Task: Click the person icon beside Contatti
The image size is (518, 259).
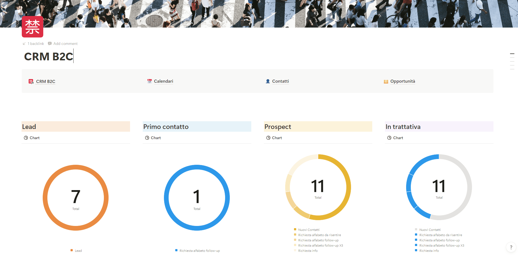Action: pyautogui.click(x=268, y=81)
